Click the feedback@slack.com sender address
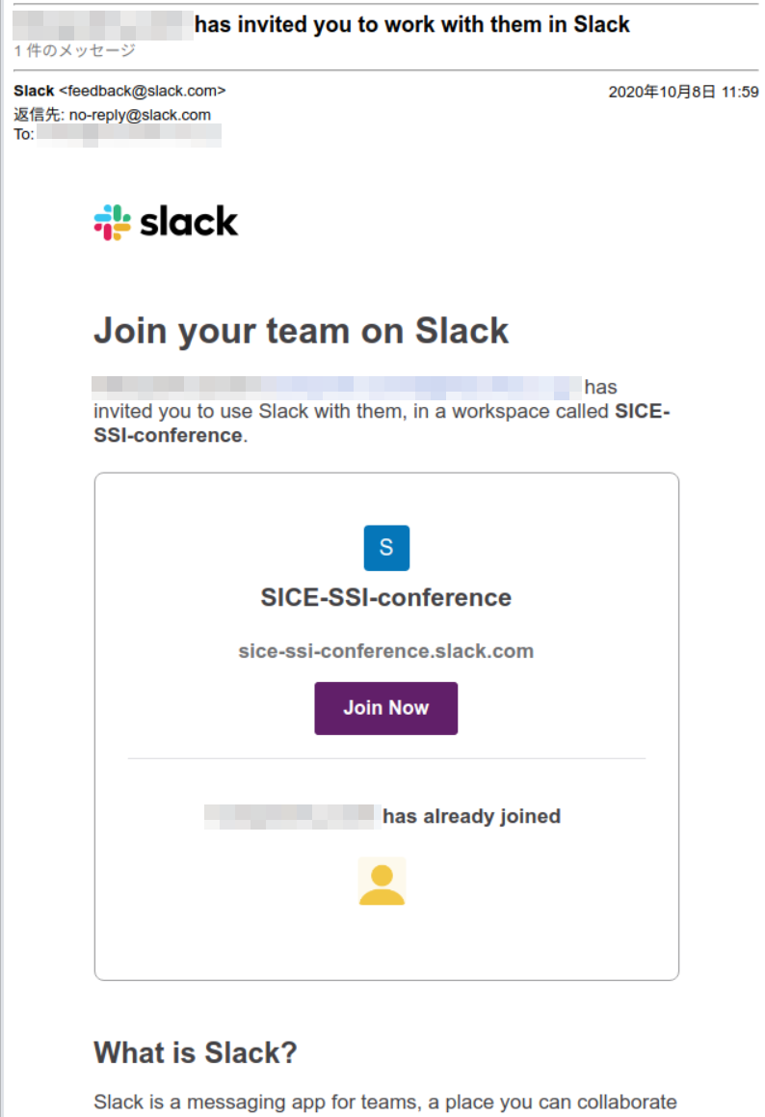This screenshot has width=765, height=1117. coord(143,92)
